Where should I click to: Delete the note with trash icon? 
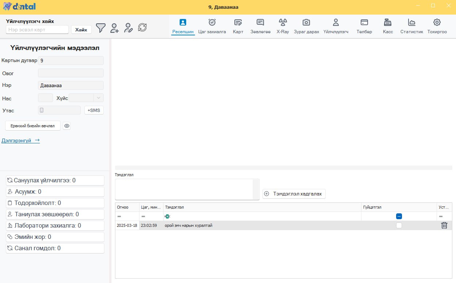point(444,225)
